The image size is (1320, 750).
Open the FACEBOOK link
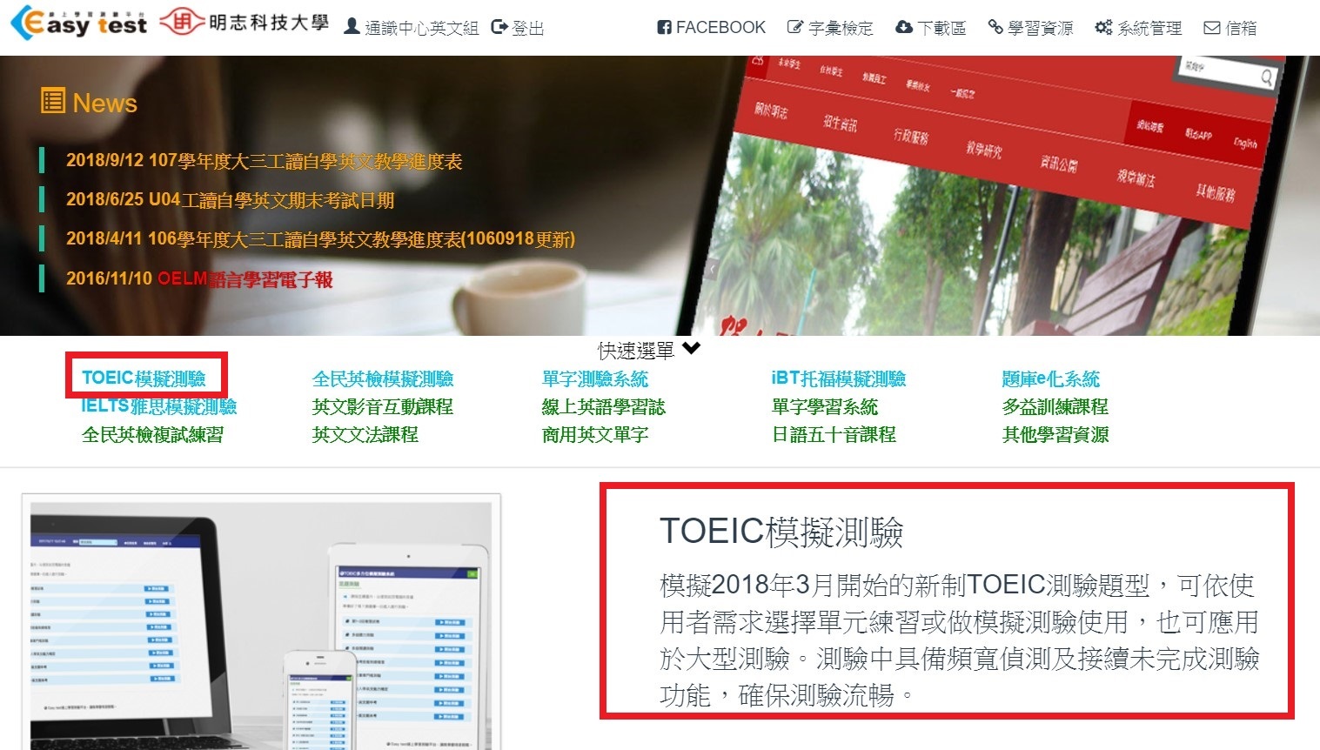pos(711,28)
